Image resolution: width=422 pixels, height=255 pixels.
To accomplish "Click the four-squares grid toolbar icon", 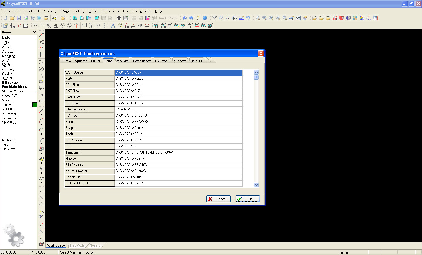I will (x=119, y=18).
